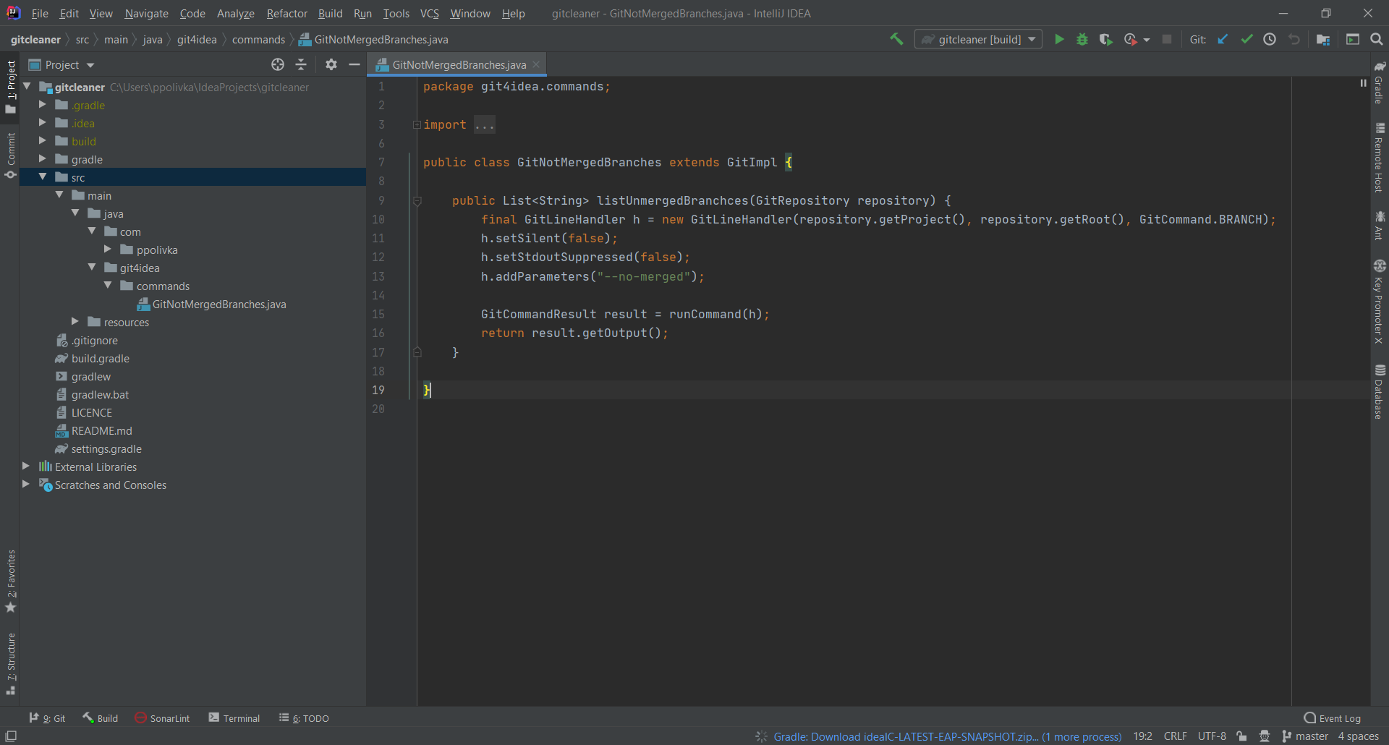Click the Git commit checkmark icon

[1246, 40]
